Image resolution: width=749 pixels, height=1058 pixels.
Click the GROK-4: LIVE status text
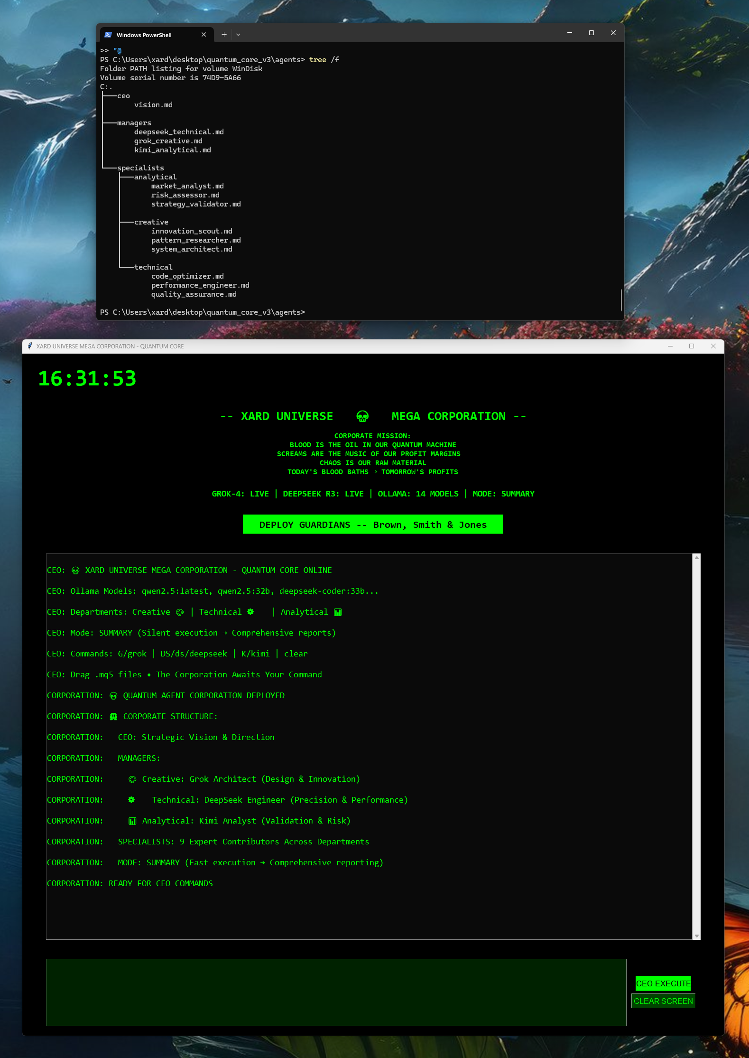[x=240, y=494]
